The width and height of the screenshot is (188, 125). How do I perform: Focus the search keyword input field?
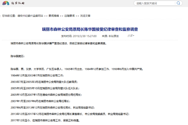coord(154,3)
